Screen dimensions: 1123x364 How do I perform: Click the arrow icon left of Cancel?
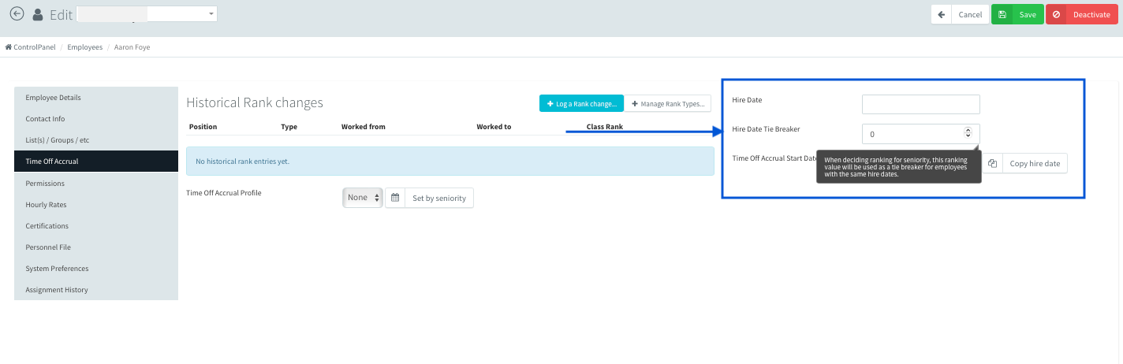(942, 14)
